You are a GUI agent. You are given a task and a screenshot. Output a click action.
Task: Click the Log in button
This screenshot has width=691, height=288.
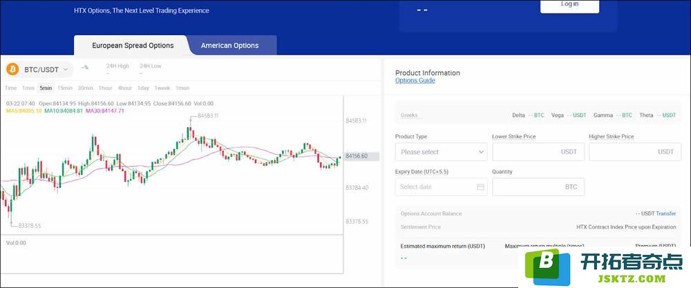(x=570, y=6)
